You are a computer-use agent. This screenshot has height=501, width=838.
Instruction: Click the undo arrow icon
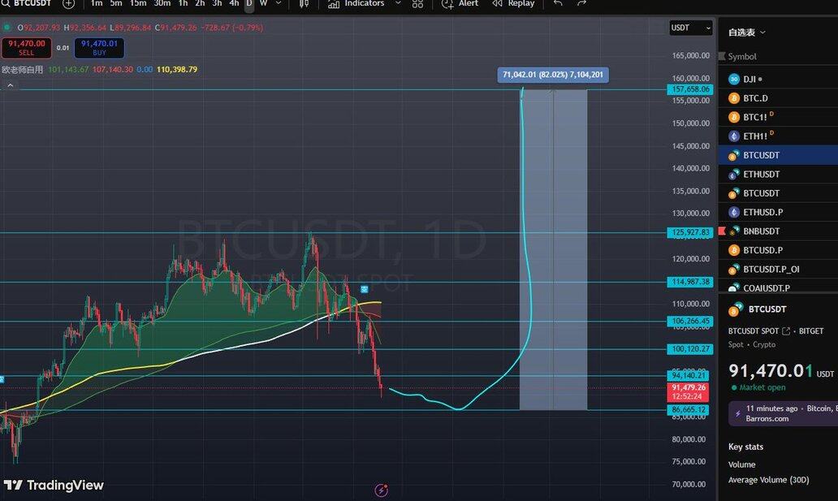click(x=558, y=4)
